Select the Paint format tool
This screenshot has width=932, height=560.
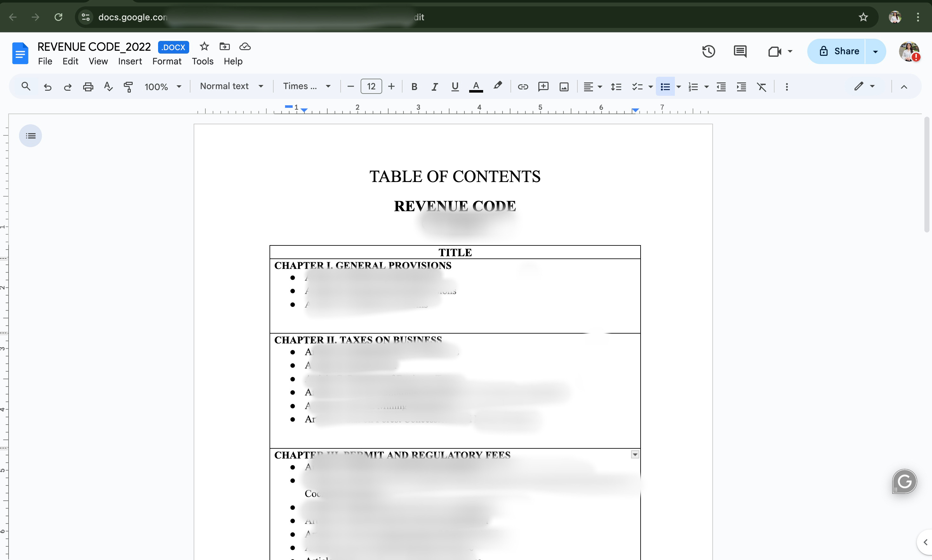[x=128, y=87]
